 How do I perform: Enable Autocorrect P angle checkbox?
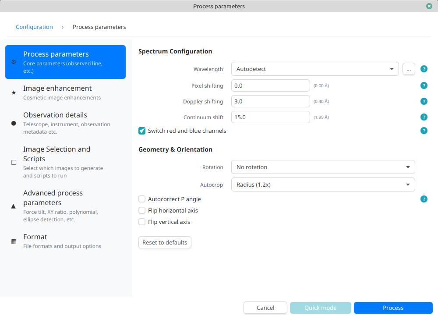point(142,199)
